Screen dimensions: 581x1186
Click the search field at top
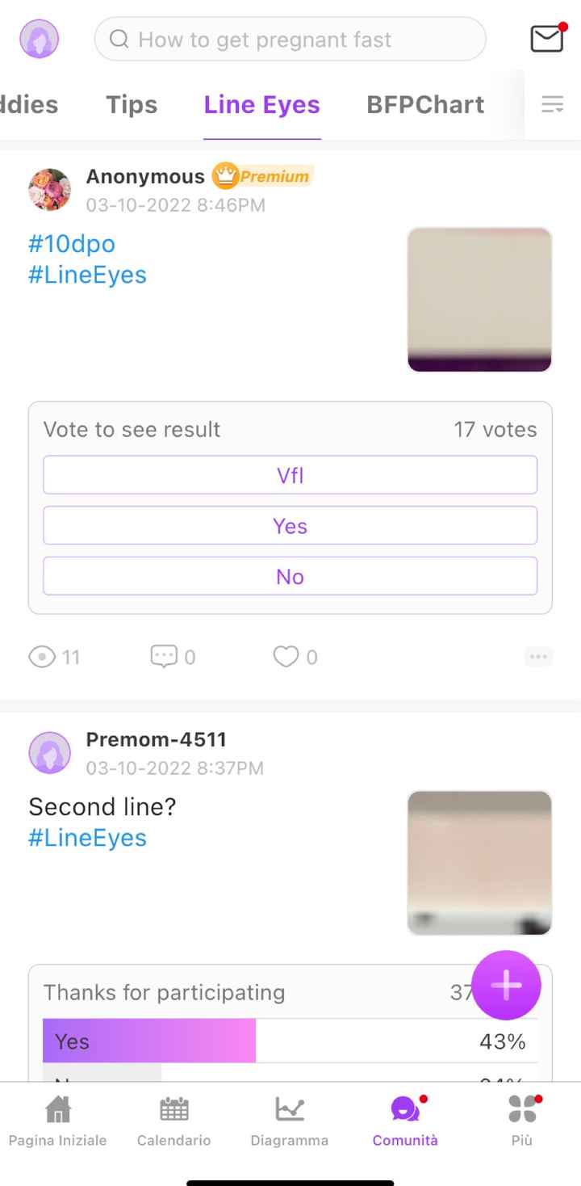pyautogui.click(x=290, y=39)
